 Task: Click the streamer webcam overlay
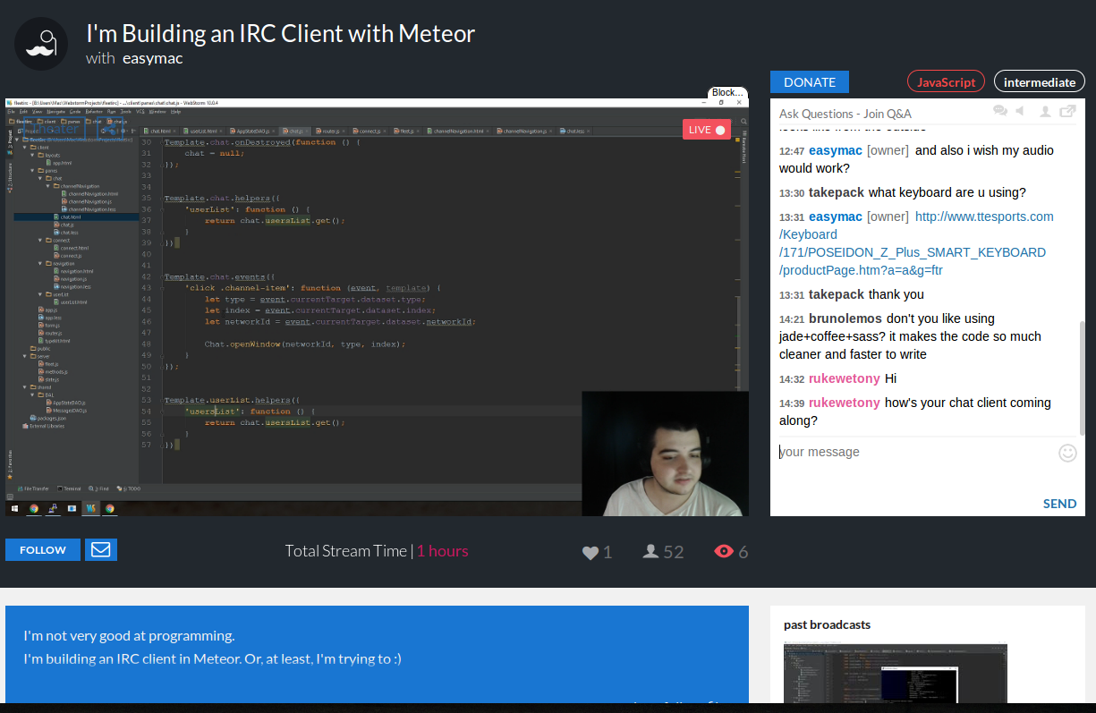tap(665, 454)
